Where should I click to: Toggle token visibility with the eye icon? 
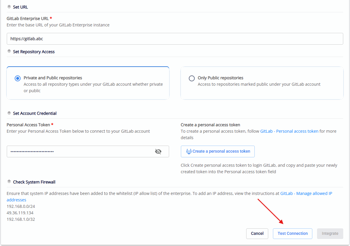click(158, 151)
